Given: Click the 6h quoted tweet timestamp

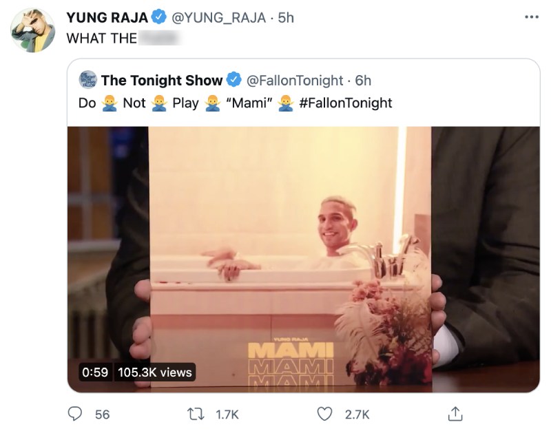Looking at the screenshot, I should click(x=363, y=81).
